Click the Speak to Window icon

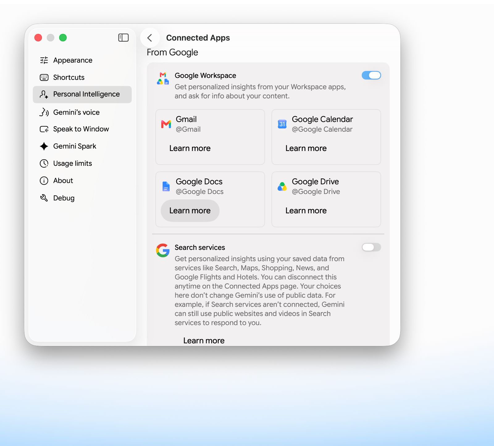tap(44, 129)
